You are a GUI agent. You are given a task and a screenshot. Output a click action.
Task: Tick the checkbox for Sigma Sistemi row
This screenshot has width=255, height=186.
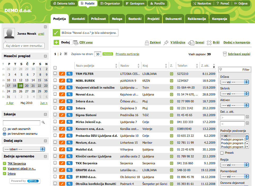[x=55, y=115]
